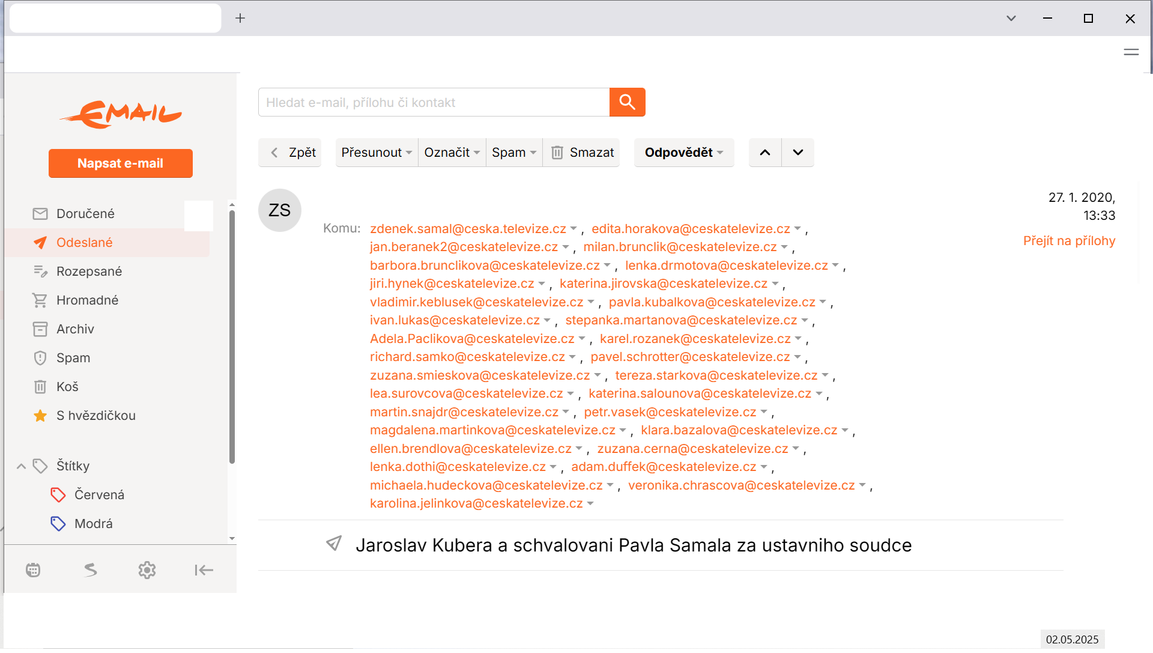
Task: Open new browser tab with plus
Action: 240,18
